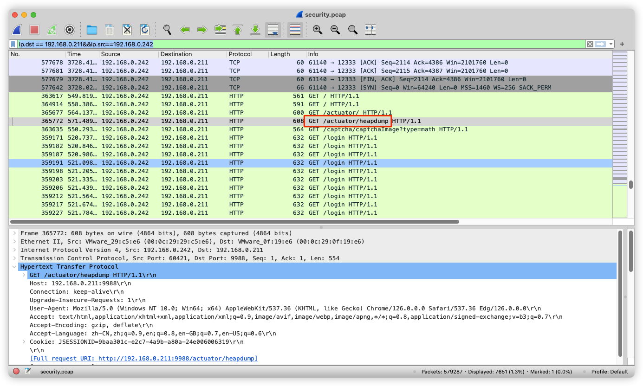
Task: Sort by the Destination column header
Action: (193, 54)
